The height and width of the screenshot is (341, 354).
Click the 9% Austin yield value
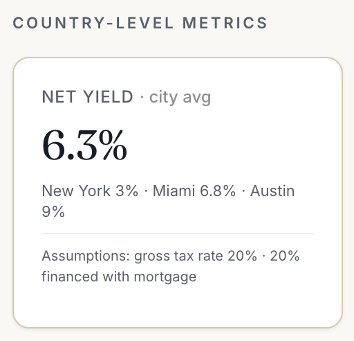[53, 211]
